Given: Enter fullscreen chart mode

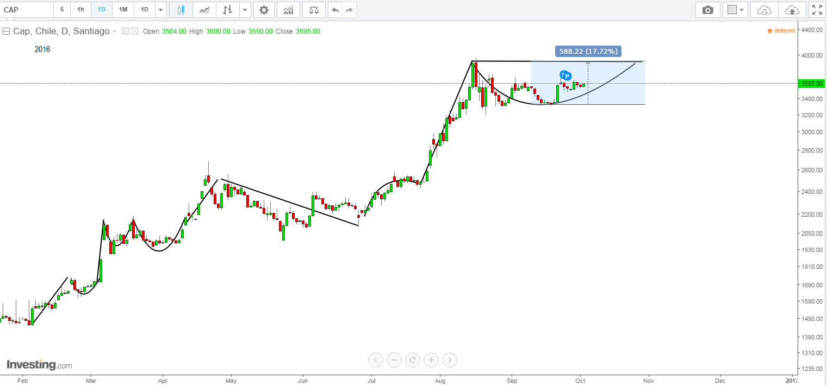Looking at the screenshot, I should [x=817, y=10].
